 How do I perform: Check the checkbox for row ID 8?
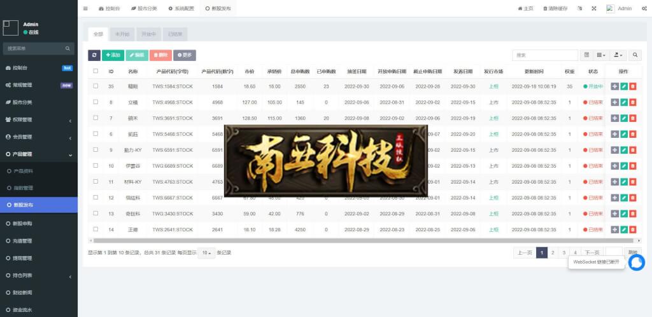click(96, 102)
